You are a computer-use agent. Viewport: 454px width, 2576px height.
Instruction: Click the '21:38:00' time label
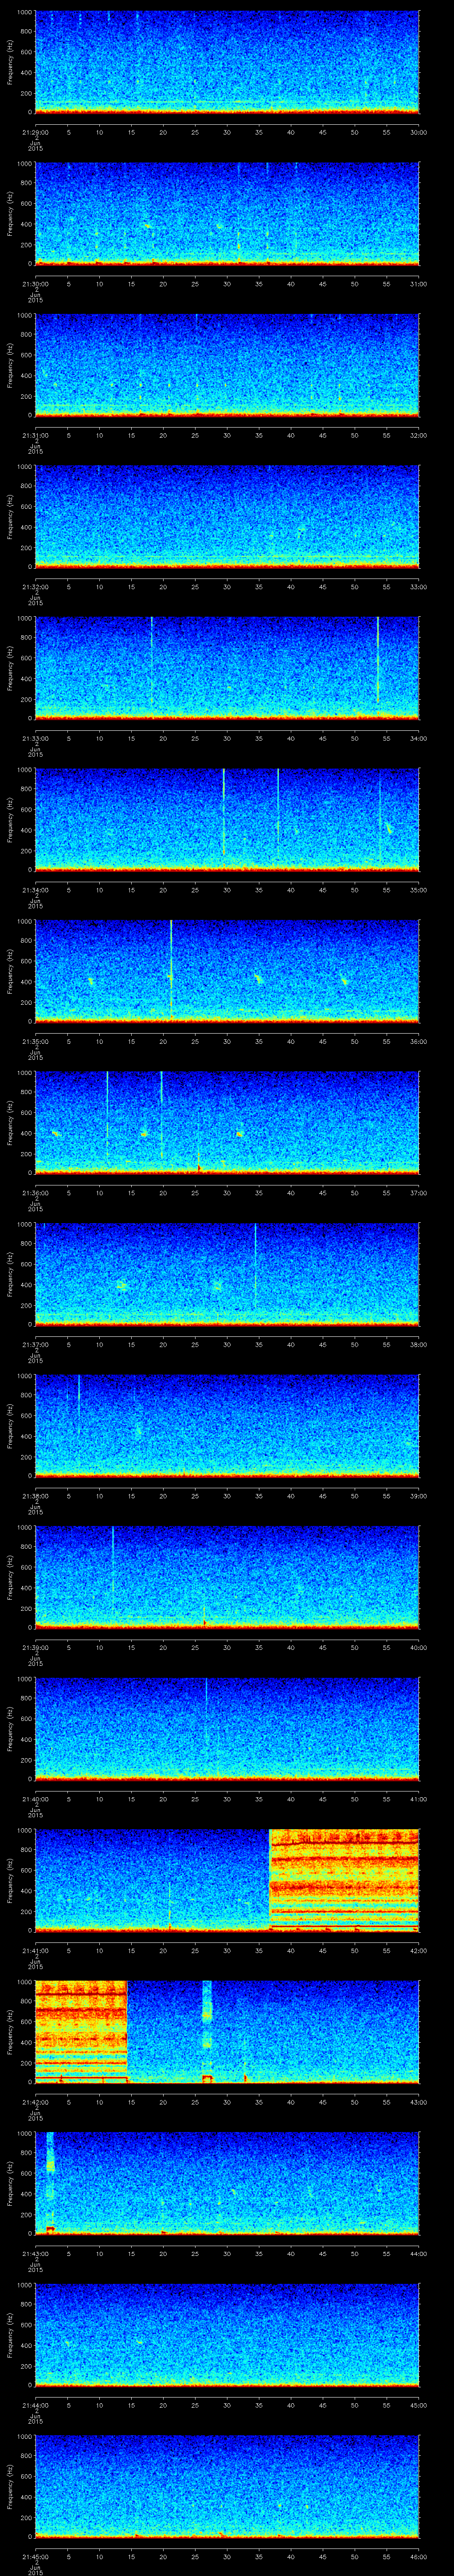(x=35, y=1495)
